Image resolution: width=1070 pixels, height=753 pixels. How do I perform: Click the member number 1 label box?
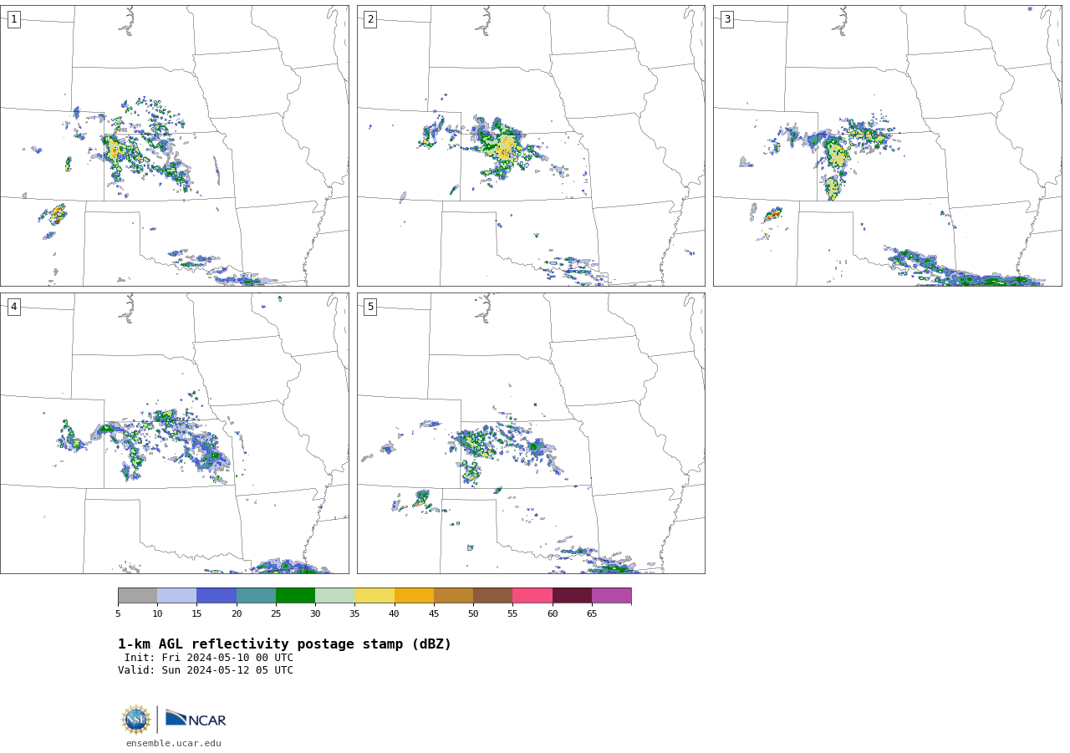13,19
